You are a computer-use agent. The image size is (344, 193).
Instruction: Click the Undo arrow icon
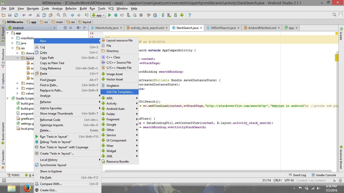tap(24, 15)
